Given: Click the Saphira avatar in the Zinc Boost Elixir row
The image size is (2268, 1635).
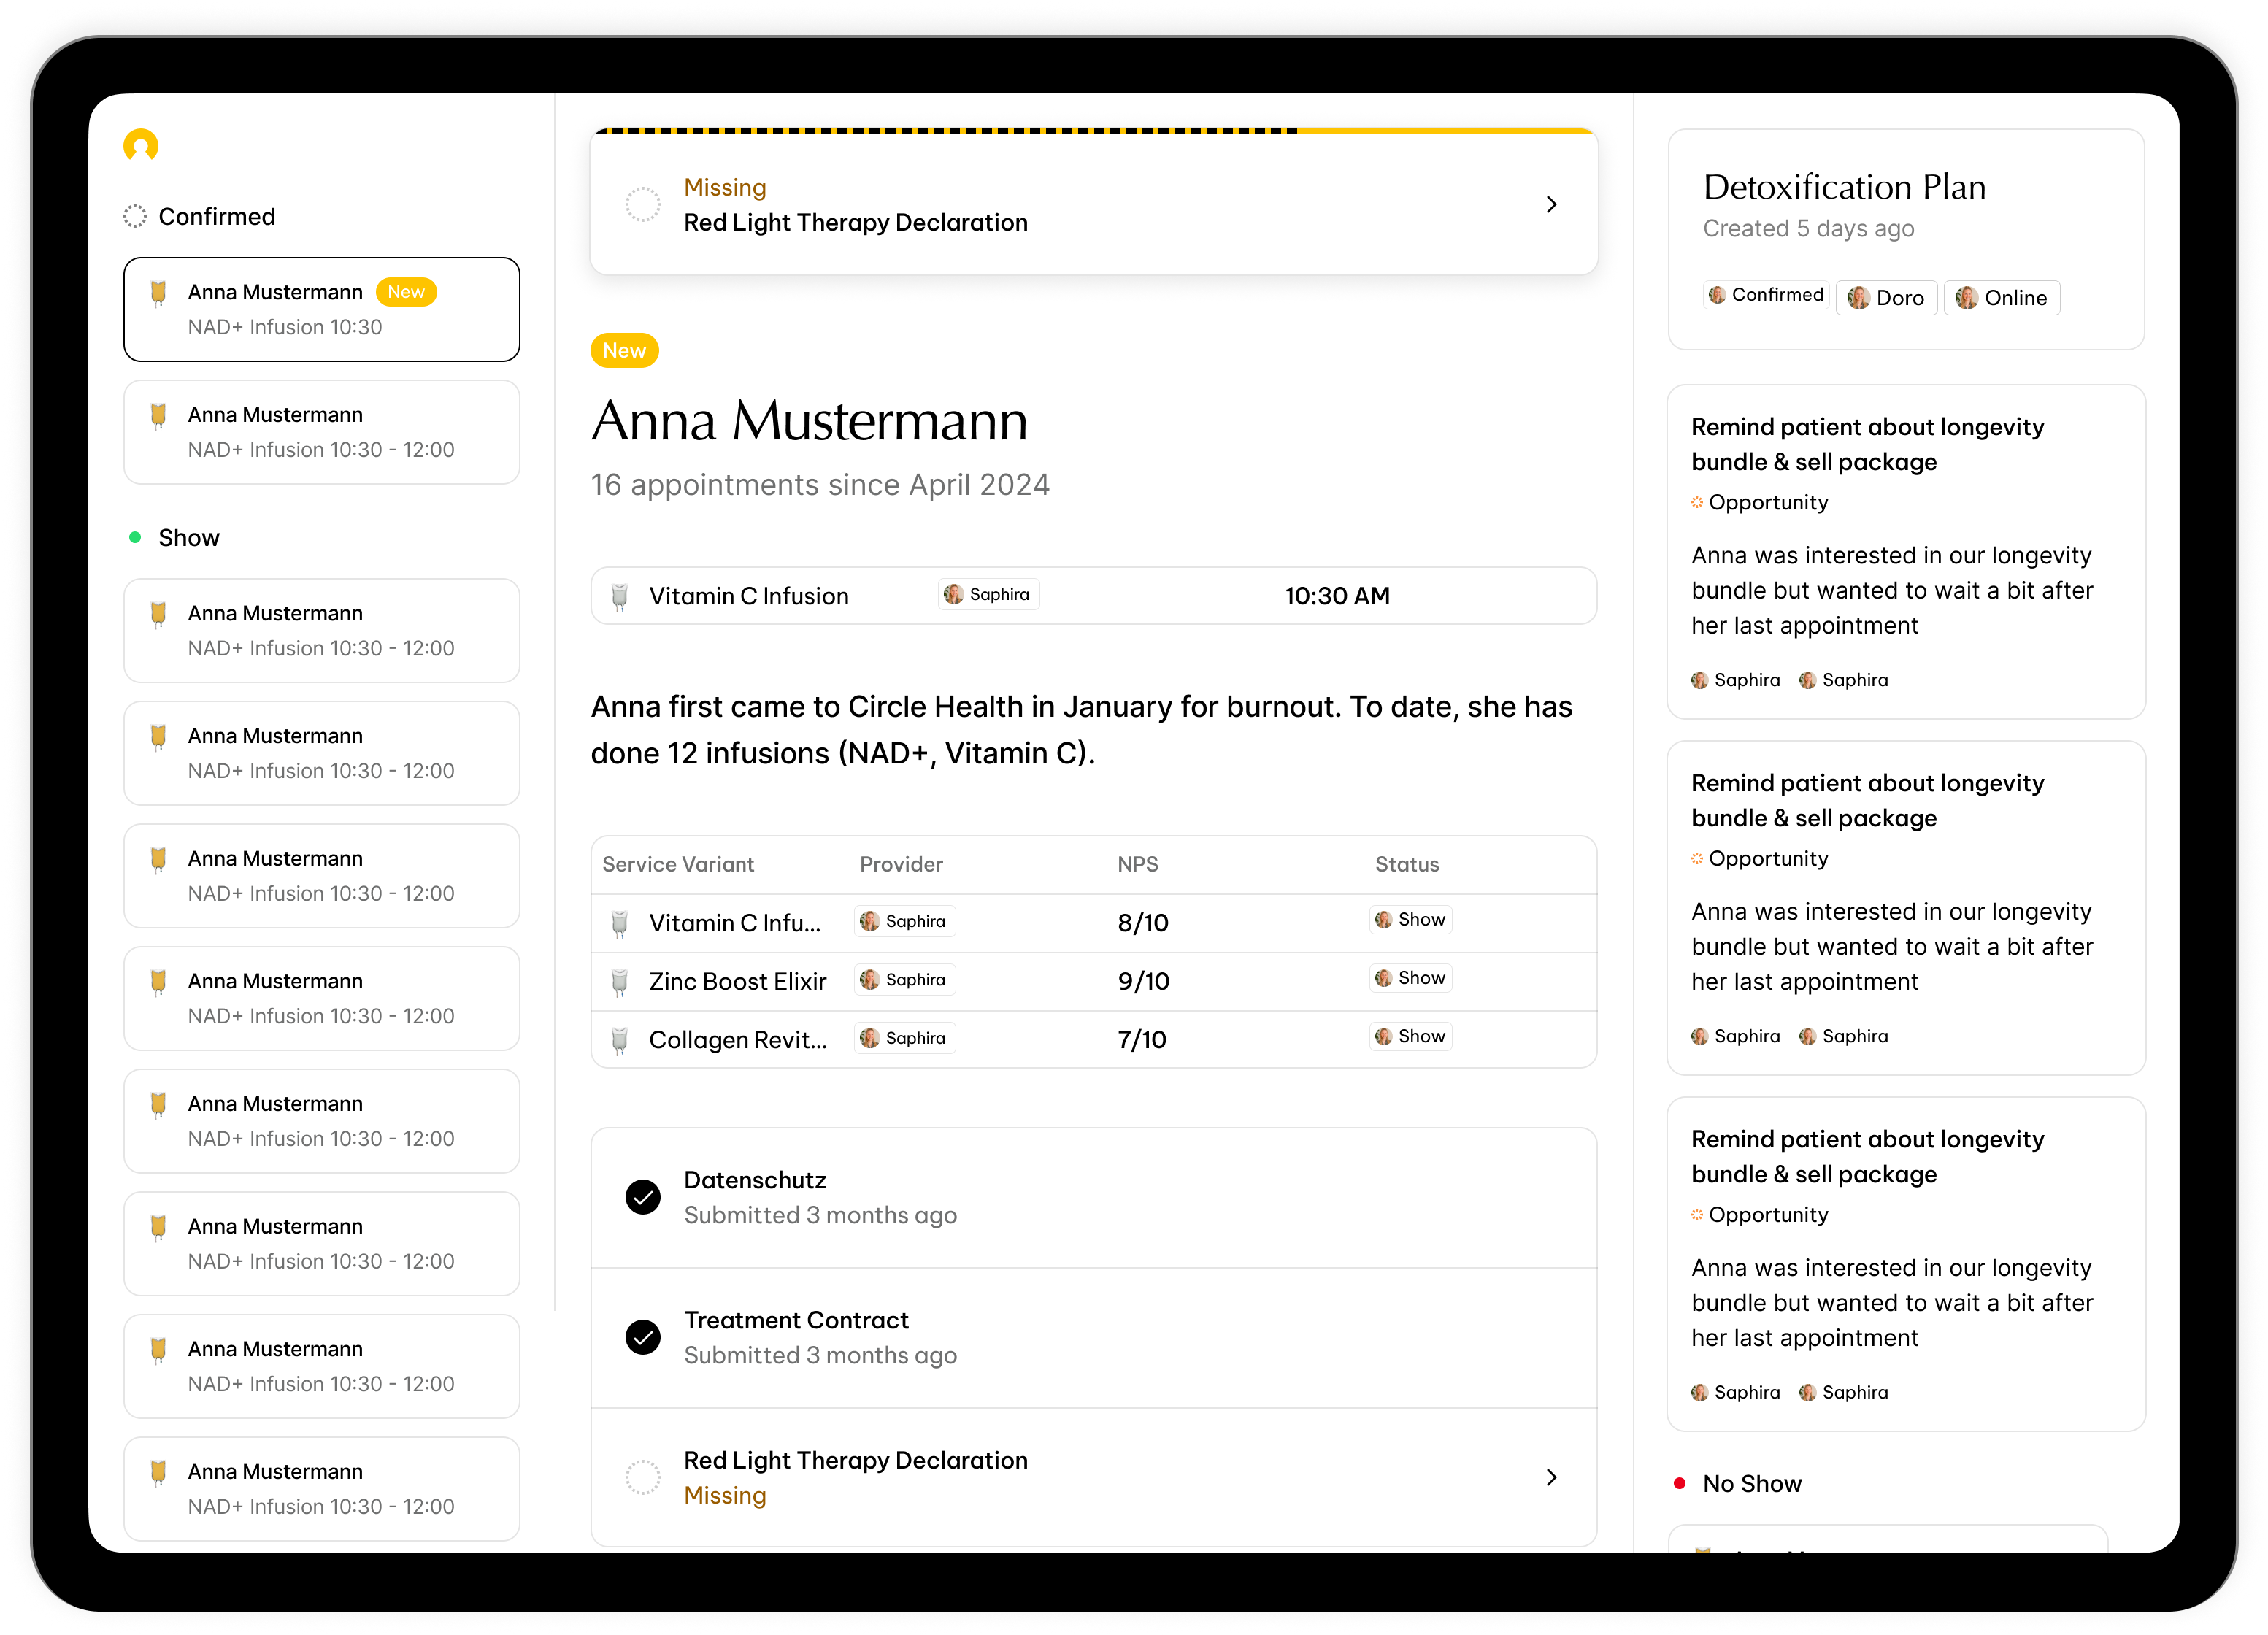Looking at the screenshot, I should (x=870, y=980).
